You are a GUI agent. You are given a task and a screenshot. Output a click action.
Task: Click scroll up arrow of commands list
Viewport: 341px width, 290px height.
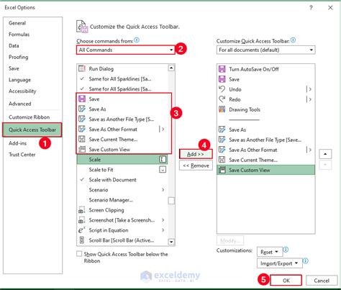(x=171, y=68)
